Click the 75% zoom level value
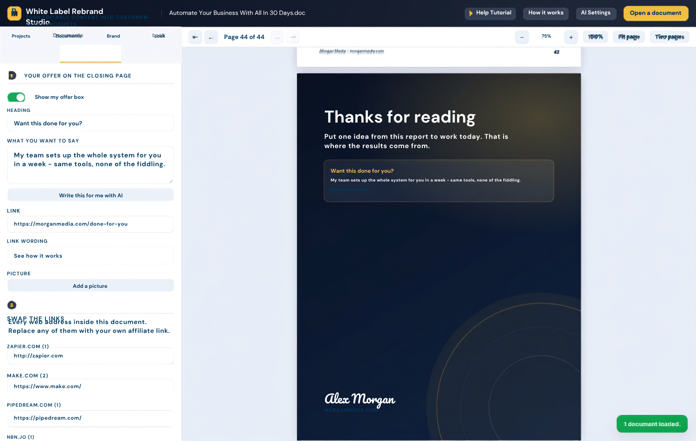The width and height of the screenshot is (696, 441). [547, 36]
